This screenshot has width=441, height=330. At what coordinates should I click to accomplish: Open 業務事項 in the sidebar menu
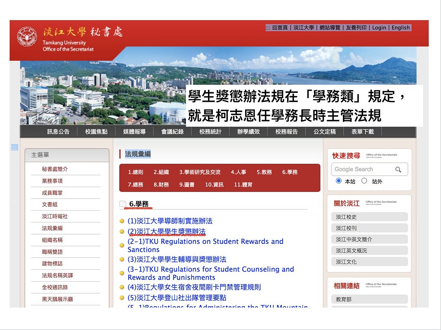52,181
